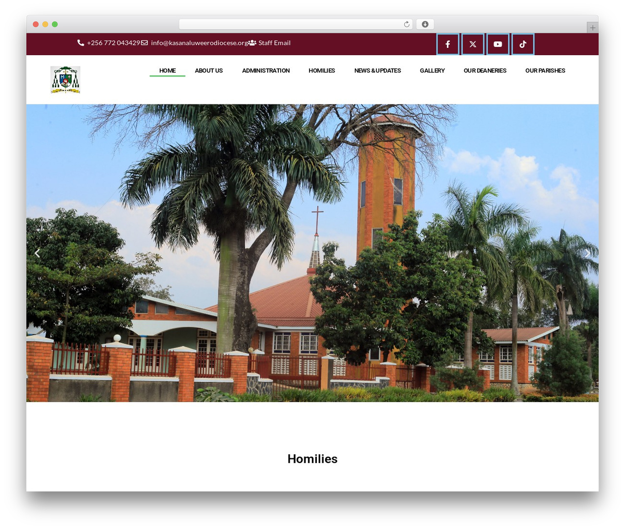Click the browser address bar
Viewport: 625px width, 529px height.
(295, 24)
